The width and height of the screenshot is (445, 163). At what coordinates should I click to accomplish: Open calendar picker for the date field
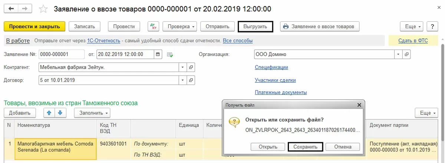click(x=158, y=54)
